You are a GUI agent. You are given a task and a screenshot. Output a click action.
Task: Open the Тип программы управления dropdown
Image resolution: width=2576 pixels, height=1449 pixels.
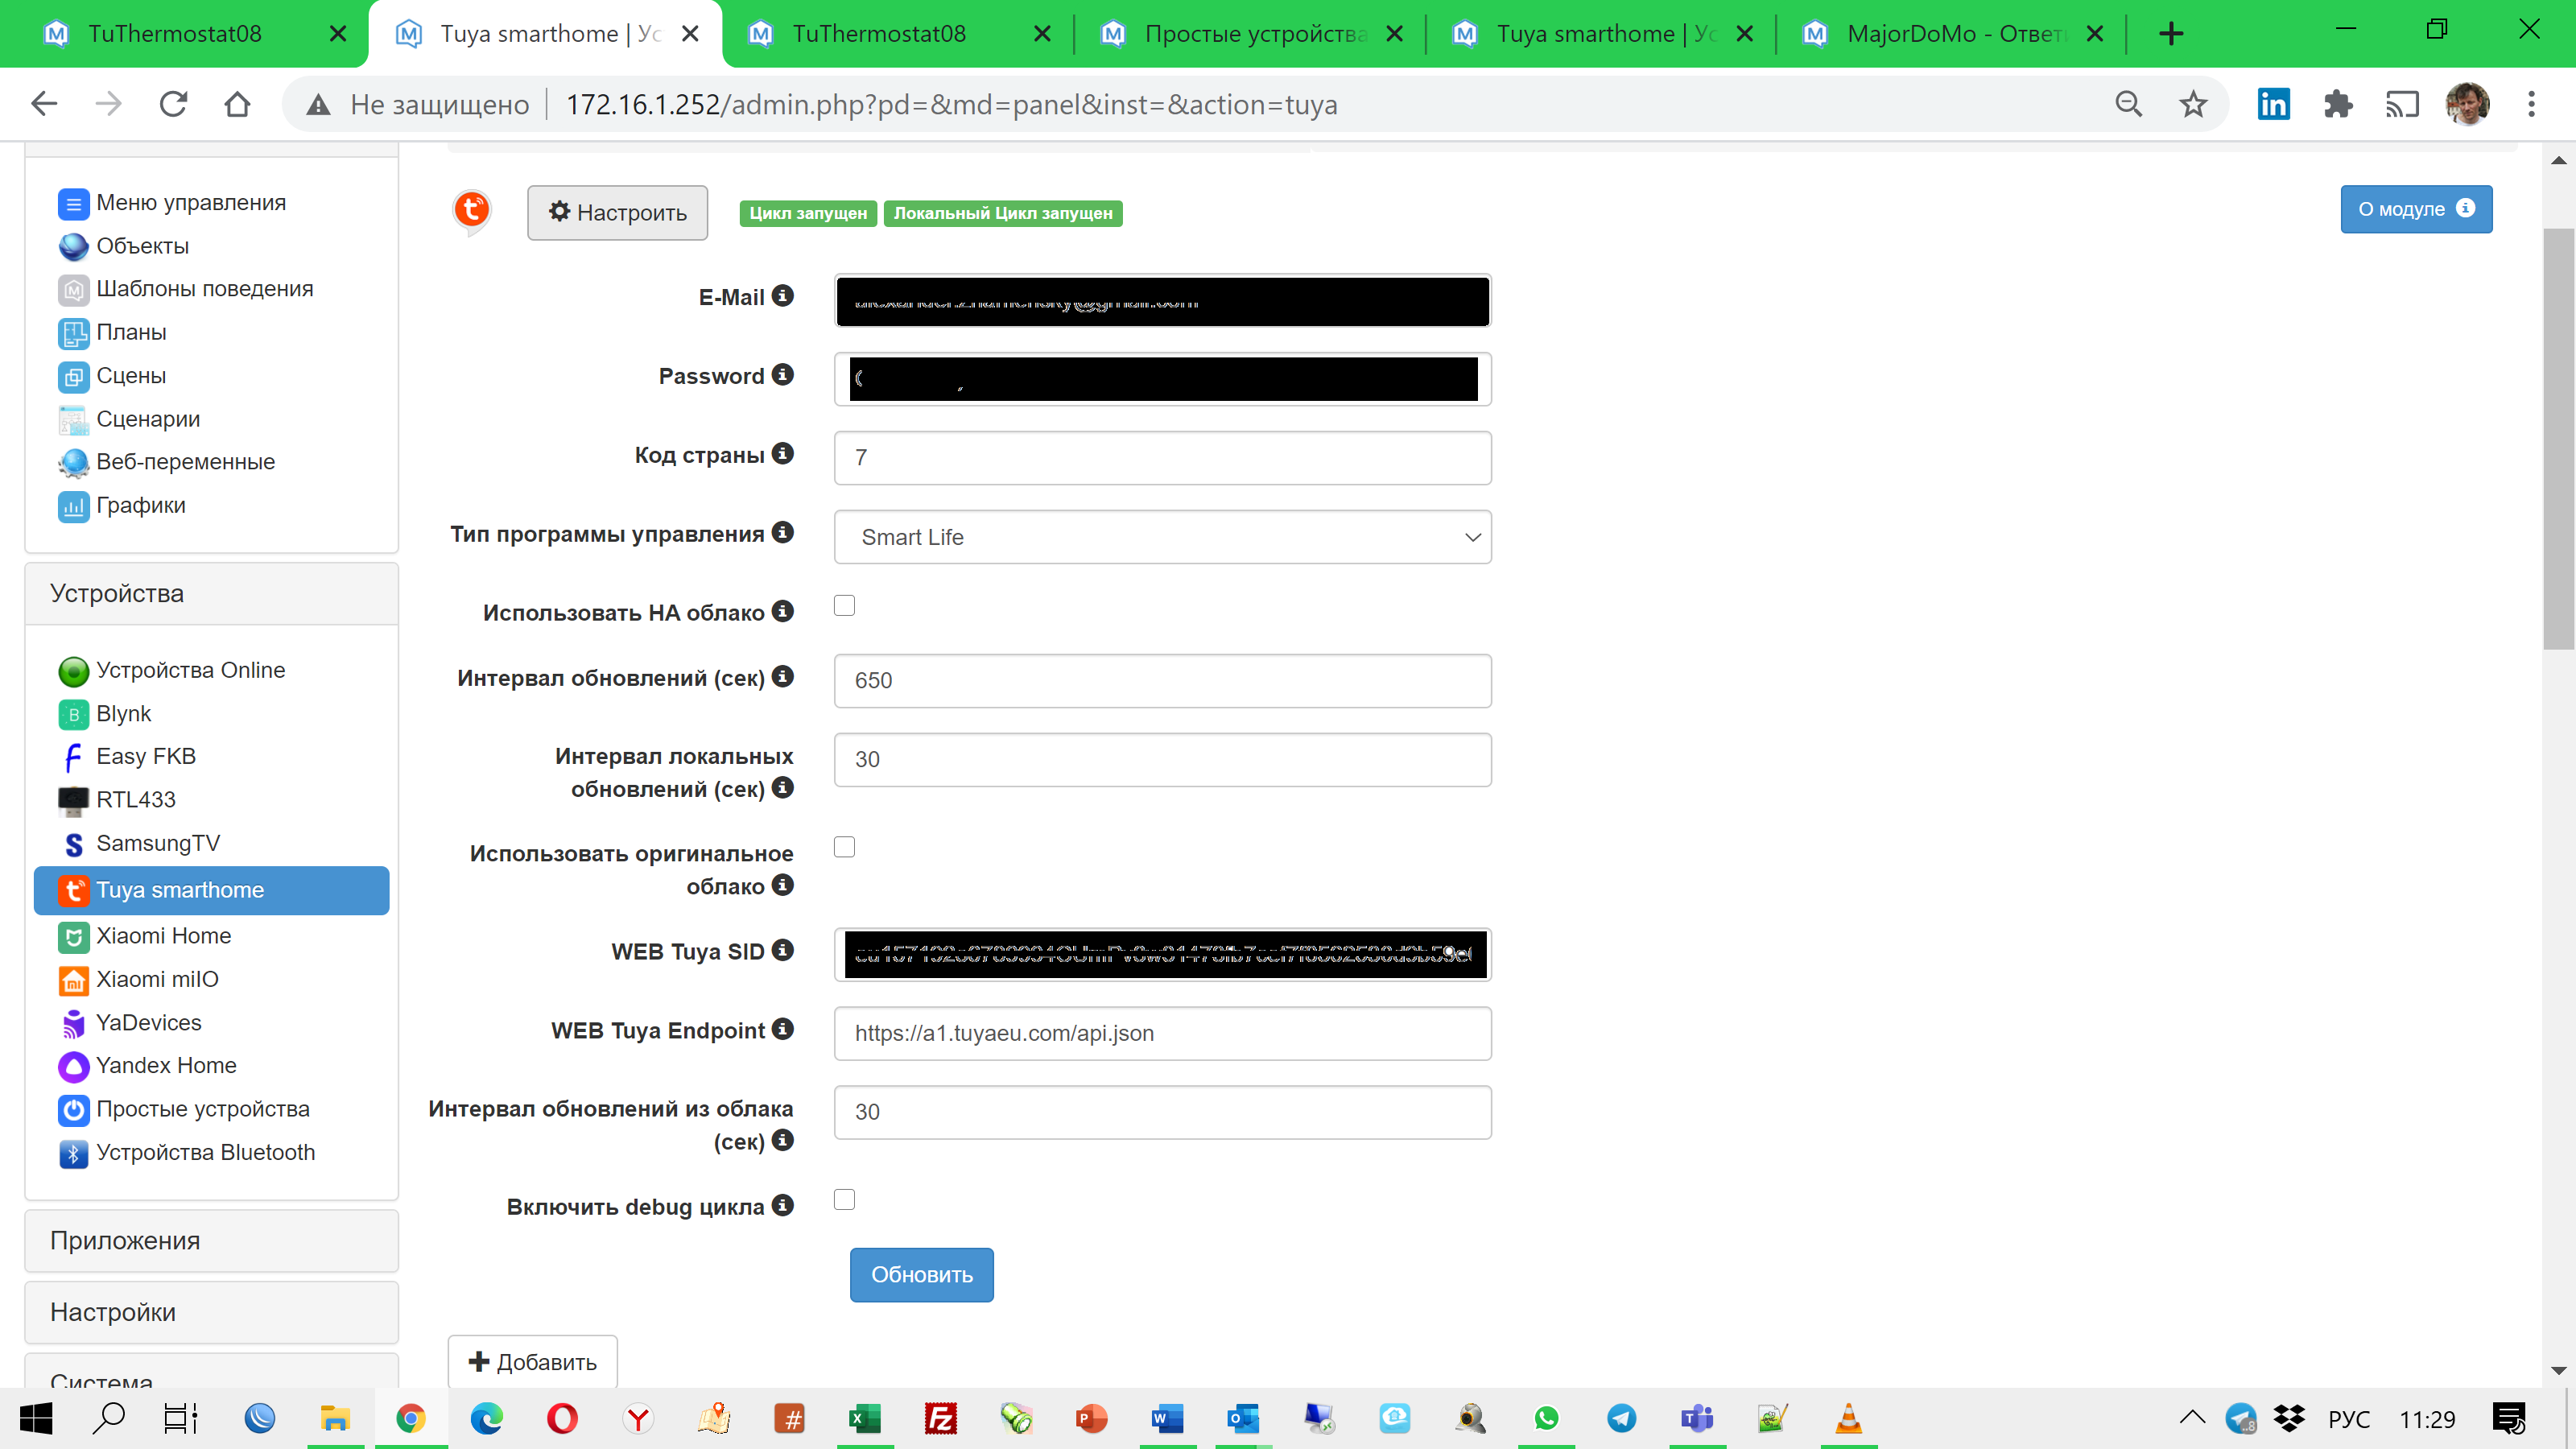click(1162, 537)
